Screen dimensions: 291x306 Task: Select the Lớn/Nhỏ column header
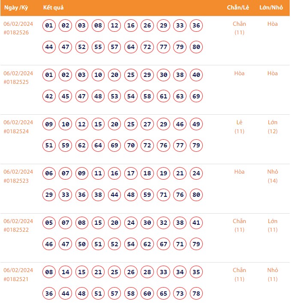(272, 8)
